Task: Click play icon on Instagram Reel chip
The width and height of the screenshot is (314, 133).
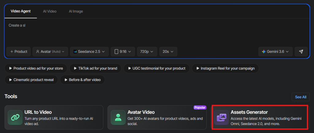Action: coord(198,68)
